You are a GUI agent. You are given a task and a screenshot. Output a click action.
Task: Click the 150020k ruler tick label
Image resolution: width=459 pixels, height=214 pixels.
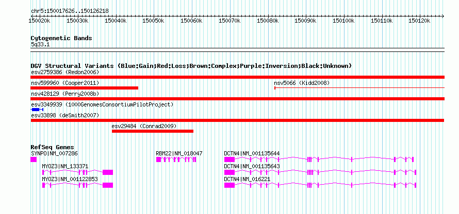(39, 21)
